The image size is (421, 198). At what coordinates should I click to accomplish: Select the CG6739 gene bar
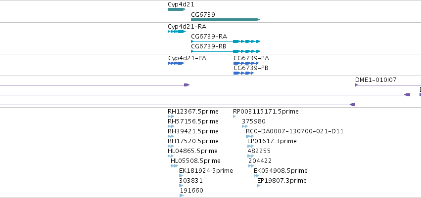225,20
